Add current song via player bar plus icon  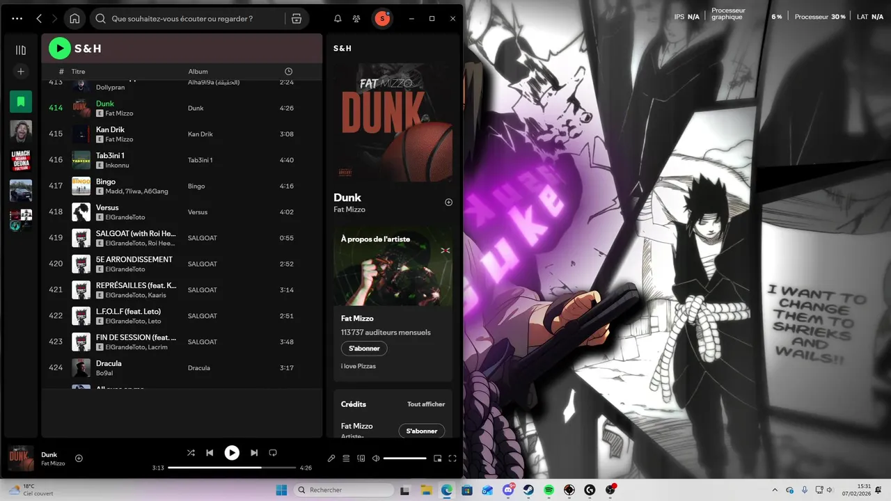click(x=79, y=458)
